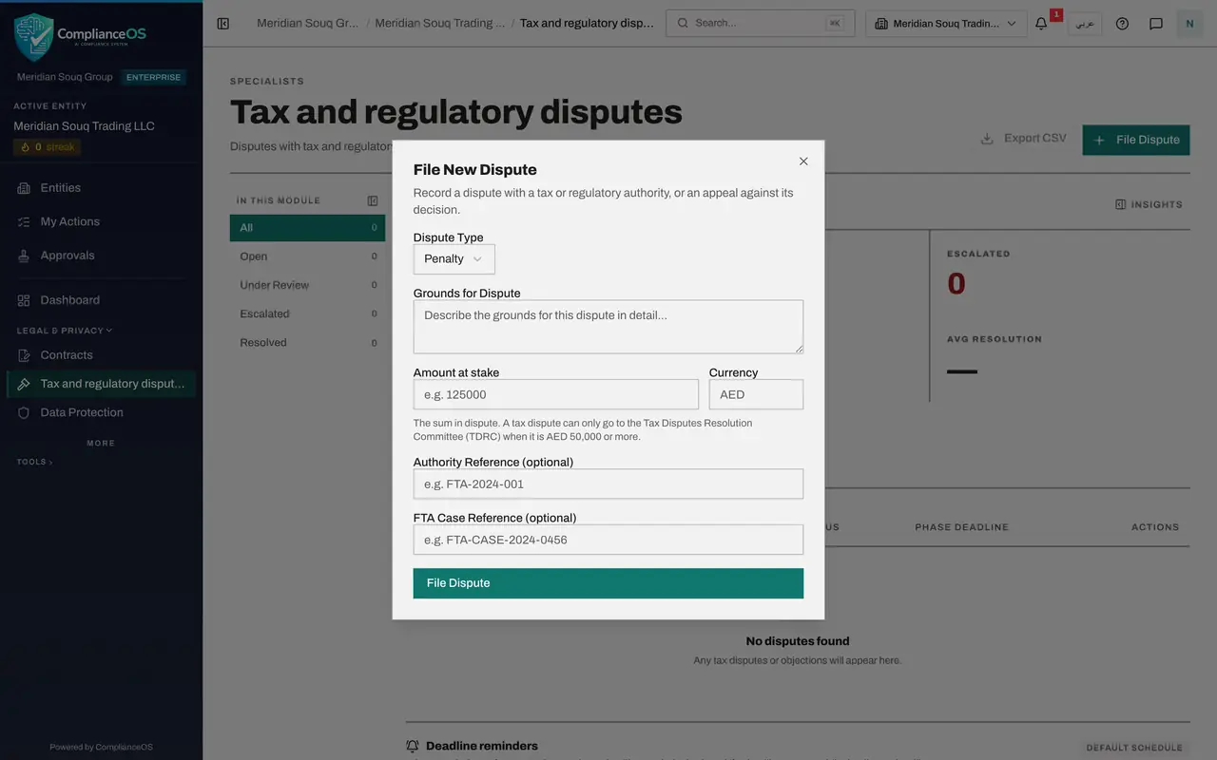The width and height of the screenshot is (1217, 760).
Task: Switch language with the Arabic button
Action: click(x=1084, y=24)
